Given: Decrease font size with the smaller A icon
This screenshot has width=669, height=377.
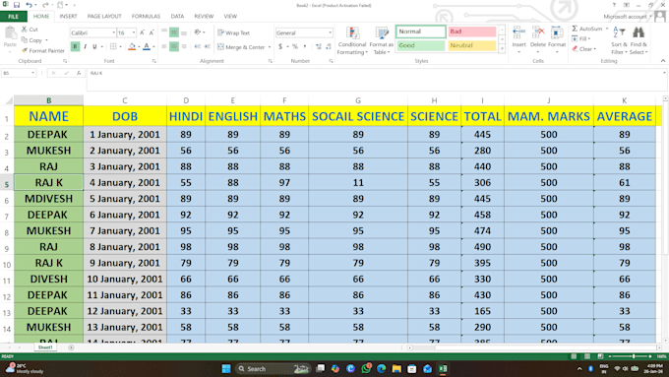Looking at the screenshot, I should tap(152, 32).
